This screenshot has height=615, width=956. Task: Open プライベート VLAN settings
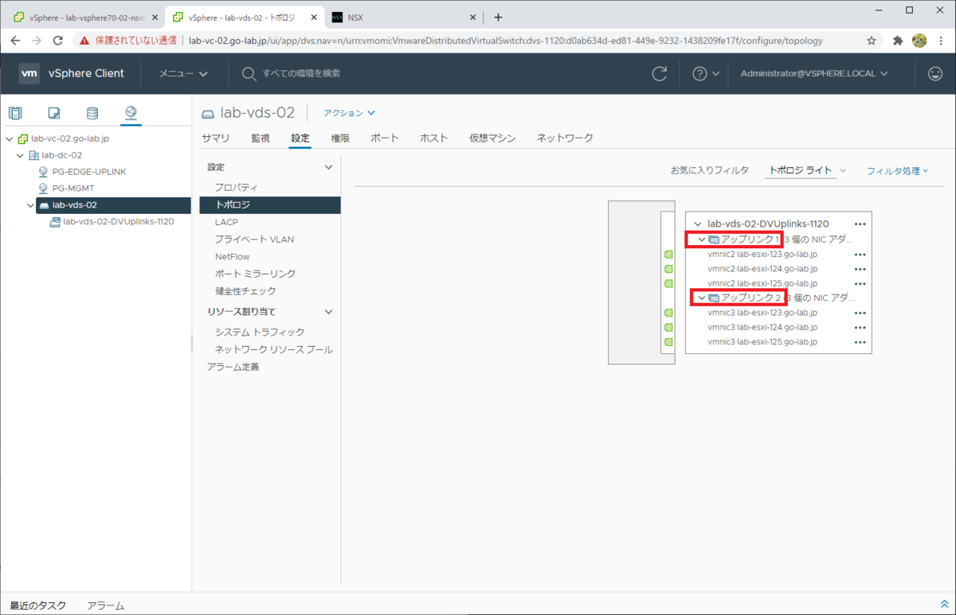(x=254, y=239)
